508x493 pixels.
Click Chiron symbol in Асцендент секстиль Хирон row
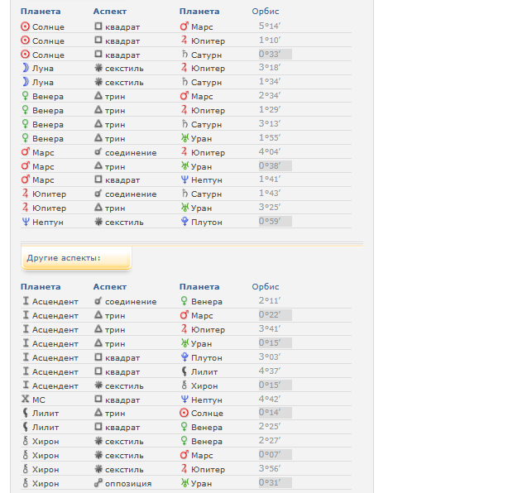coord(185,385)
